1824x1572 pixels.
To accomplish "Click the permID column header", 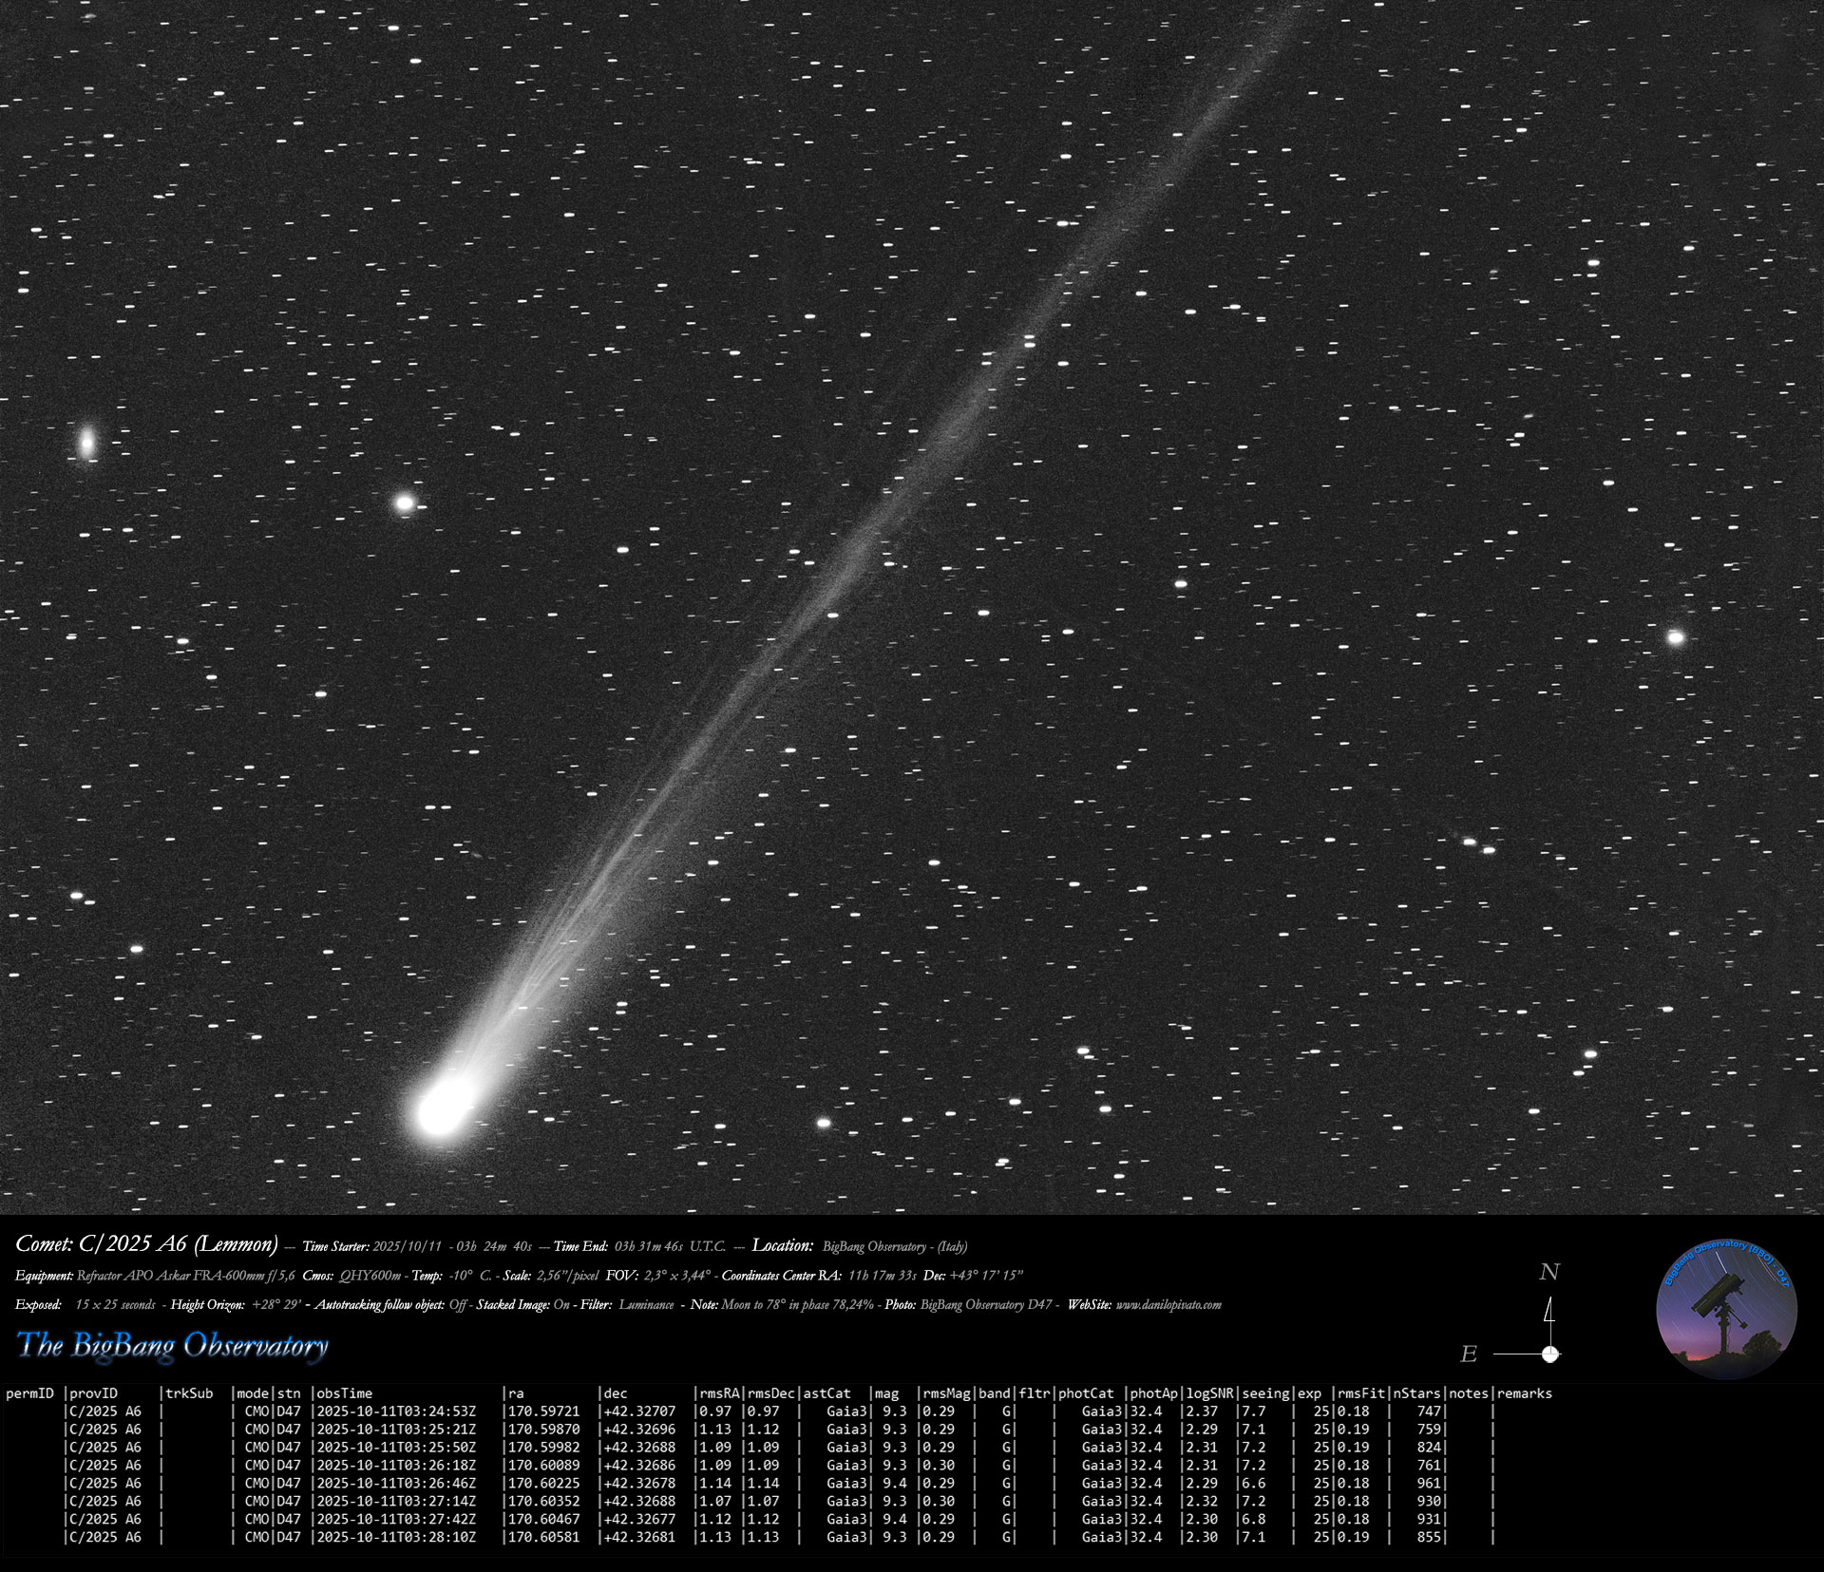I will point(29,1393).
